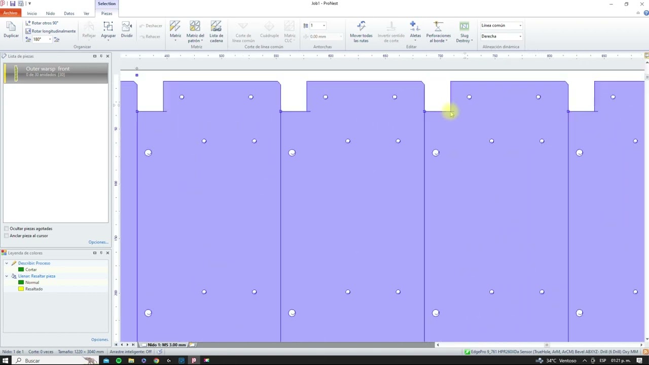
Task: Open the rotation angle 180° dropdown
Action: click(x=49, y=39)
